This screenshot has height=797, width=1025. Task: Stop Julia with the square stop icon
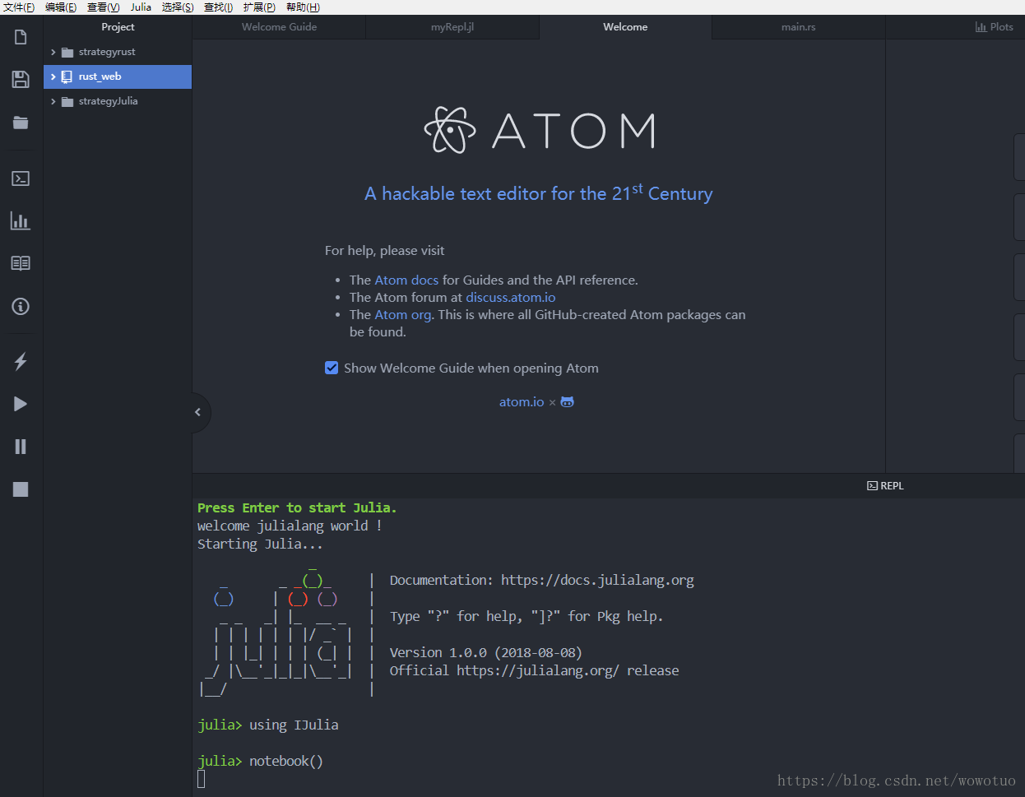coord(21,489)
